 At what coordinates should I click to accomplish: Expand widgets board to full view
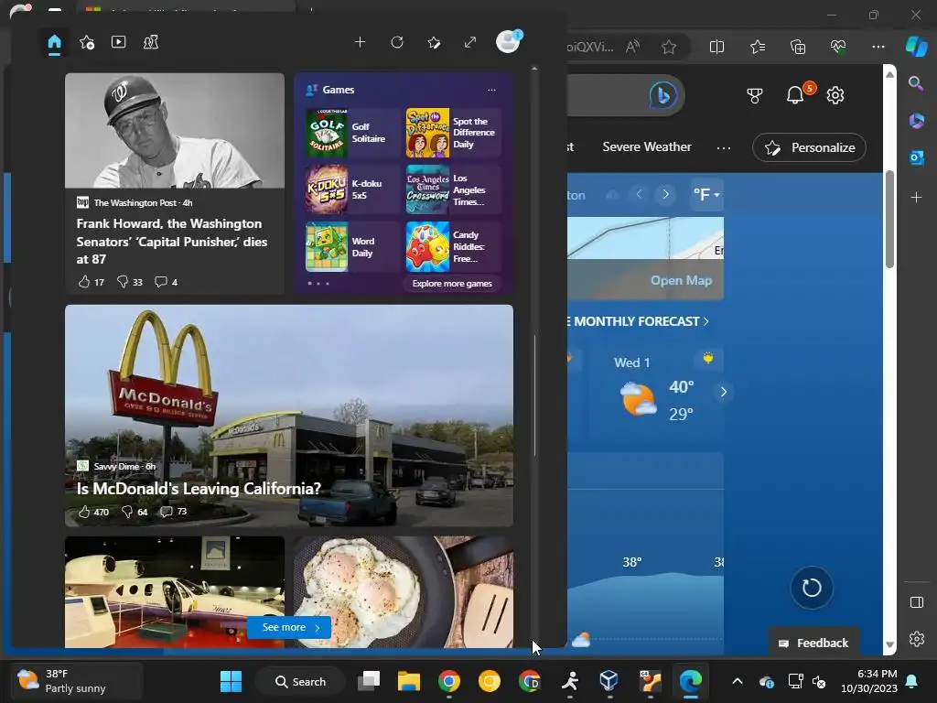470,42
